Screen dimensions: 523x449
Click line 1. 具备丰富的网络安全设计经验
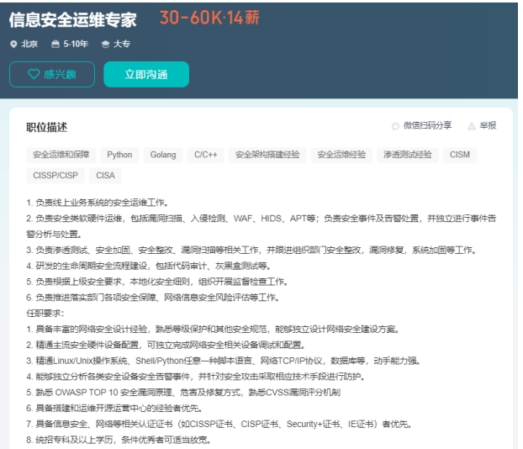click(x=213, y=330)
